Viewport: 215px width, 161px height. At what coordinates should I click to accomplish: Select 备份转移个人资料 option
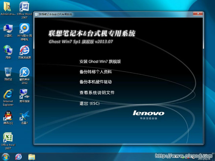tap(95, 71)
